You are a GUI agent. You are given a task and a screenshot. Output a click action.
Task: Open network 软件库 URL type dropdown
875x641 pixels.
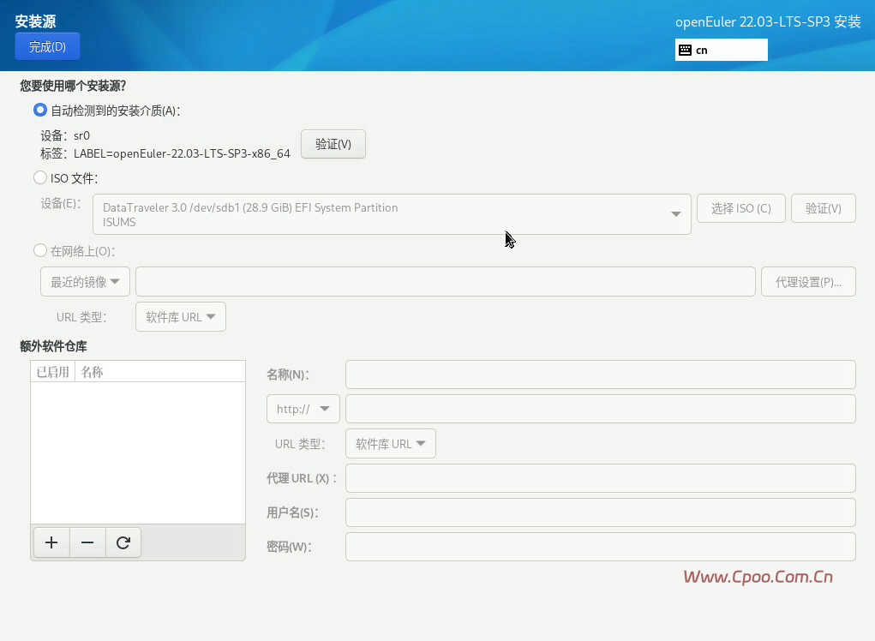pyautogui.click(x=180, y=317)
